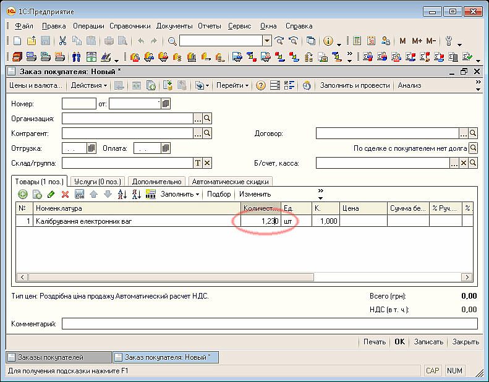Click the Подбор button
The image size is (489, 382).
219,194
